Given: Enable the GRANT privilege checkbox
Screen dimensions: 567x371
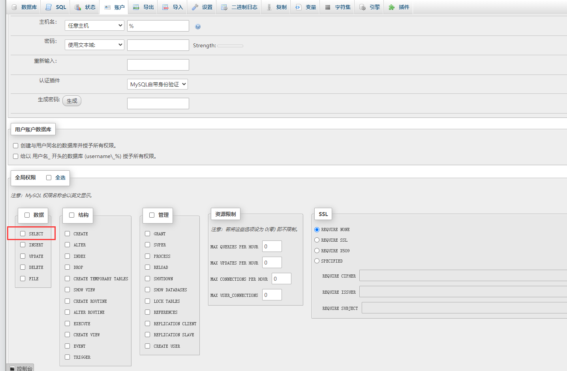Looking at the screenshot, I should click(148, 234).
